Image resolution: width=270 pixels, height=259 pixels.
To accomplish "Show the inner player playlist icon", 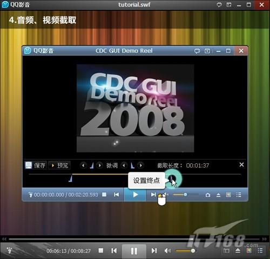I will pyautogui.click(x=239, y=195).
